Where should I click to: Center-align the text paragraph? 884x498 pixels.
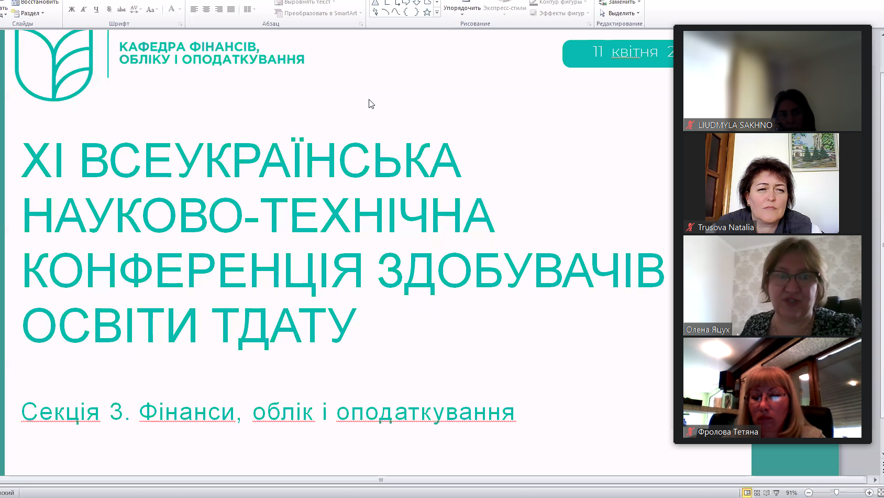(x=206, y=9)
